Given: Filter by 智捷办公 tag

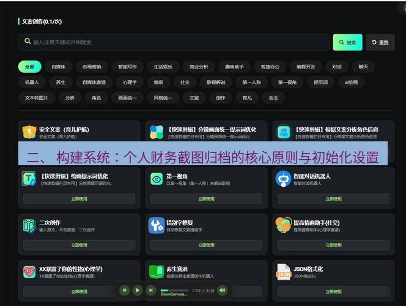Looking at the screenshot, I should (x=270, y=67).
